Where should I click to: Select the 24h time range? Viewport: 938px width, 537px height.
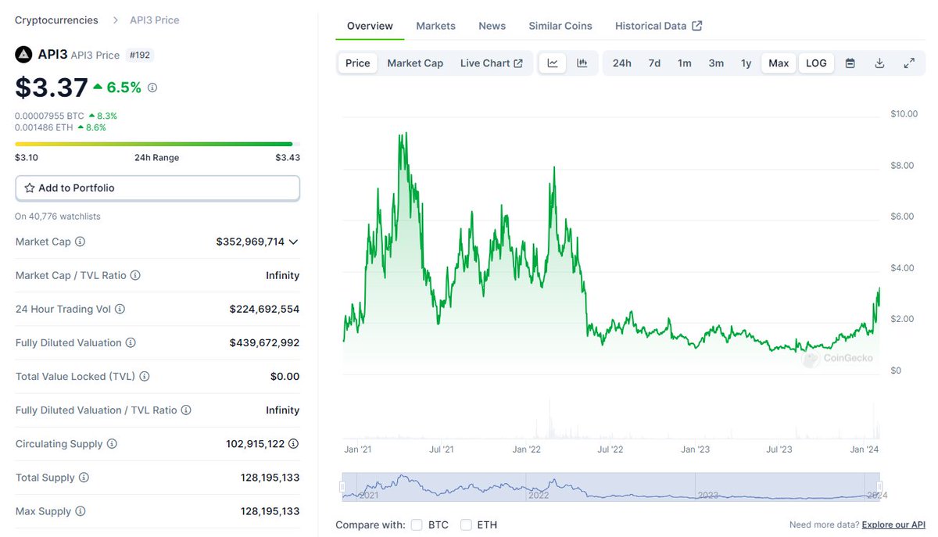click(622, 63)
